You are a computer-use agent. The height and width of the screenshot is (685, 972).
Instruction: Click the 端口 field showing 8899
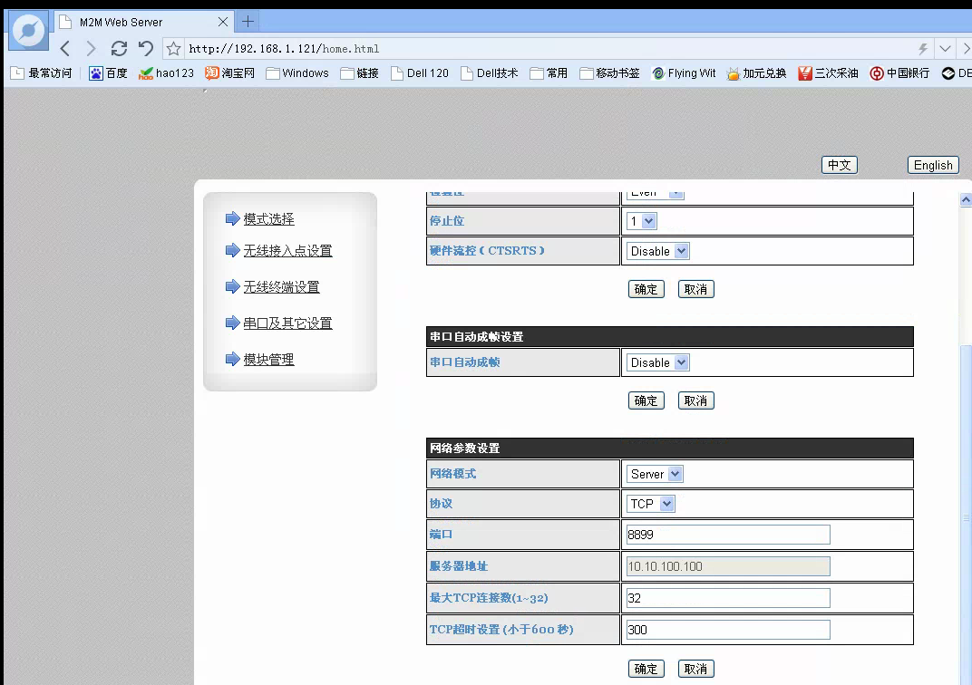(728, 535)
